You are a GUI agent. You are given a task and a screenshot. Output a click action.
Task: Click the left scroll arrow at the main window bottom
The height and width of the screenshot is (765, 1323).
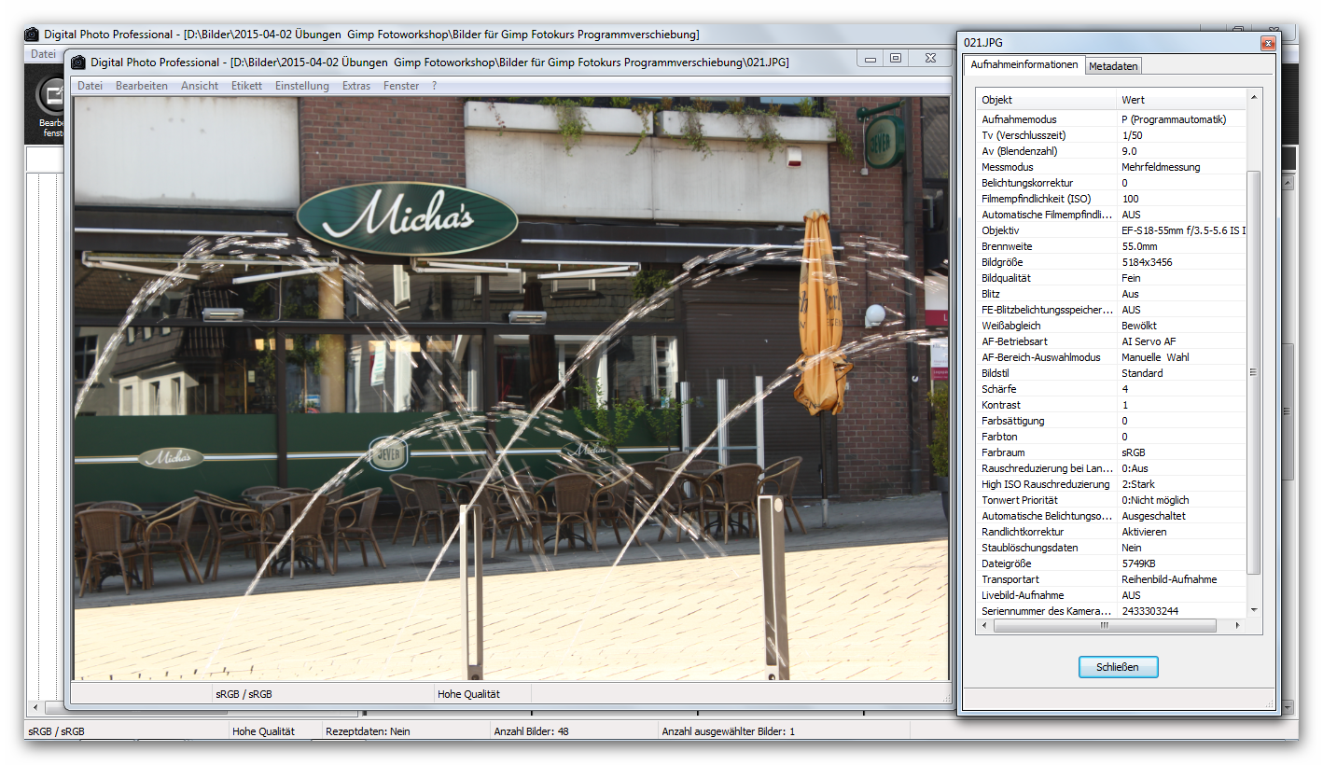tap(36, 708)
